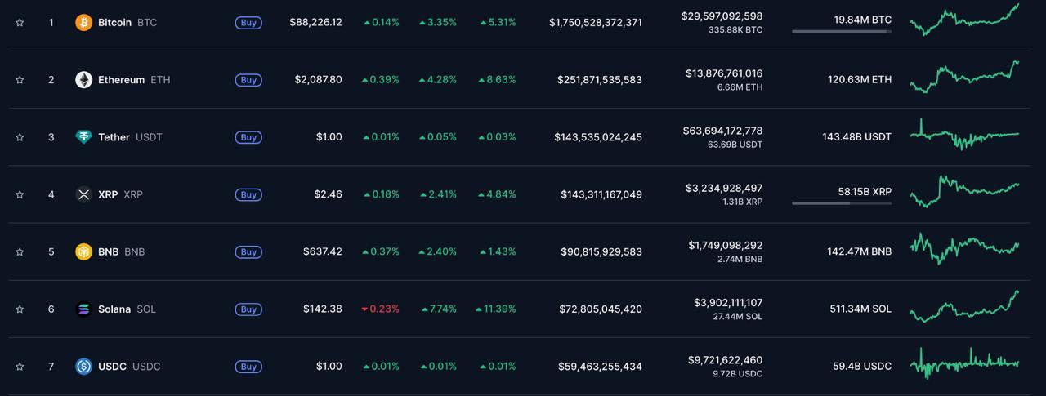Buy Tether using its Buy button
Image resolution: width=1046 pixels, height=396 pixels.
click(248, 137)
